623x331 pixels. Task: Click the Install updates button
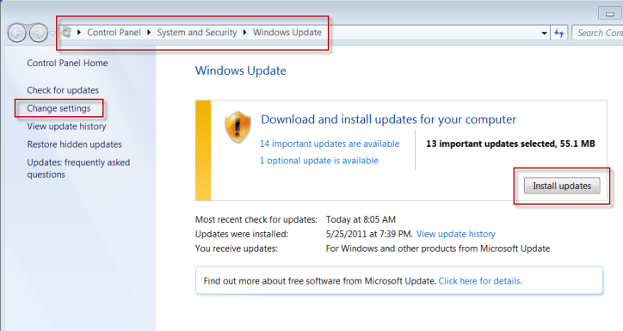click(x=562, y=186)
